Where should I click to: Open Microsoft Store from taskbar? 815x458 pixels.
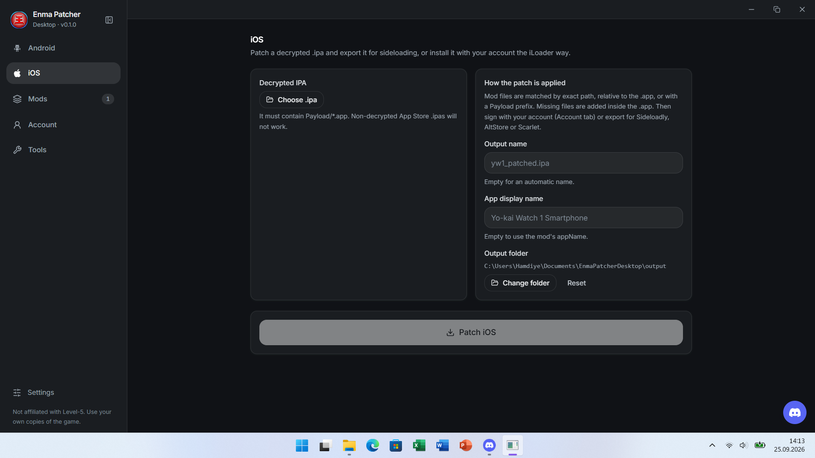[x=396, y=445]
